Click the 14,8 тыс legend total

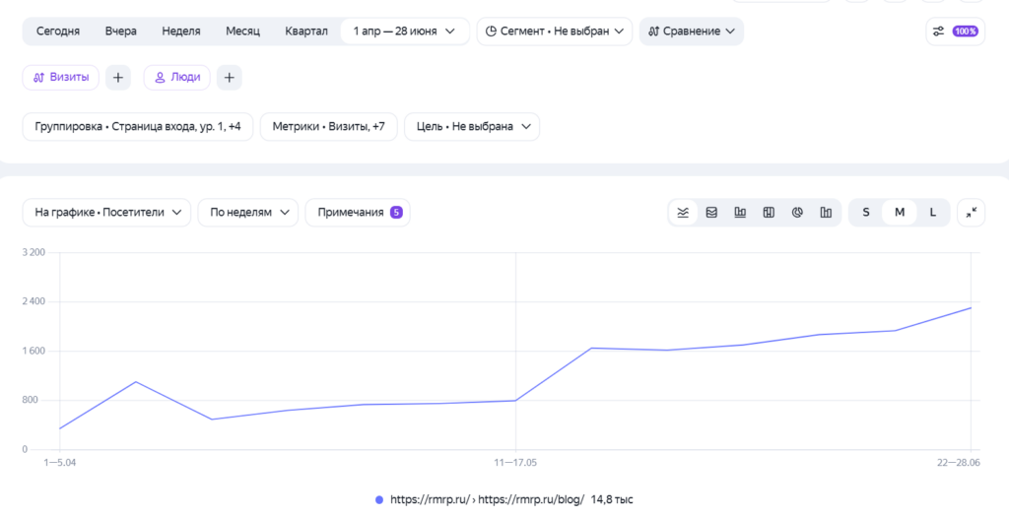612,499
